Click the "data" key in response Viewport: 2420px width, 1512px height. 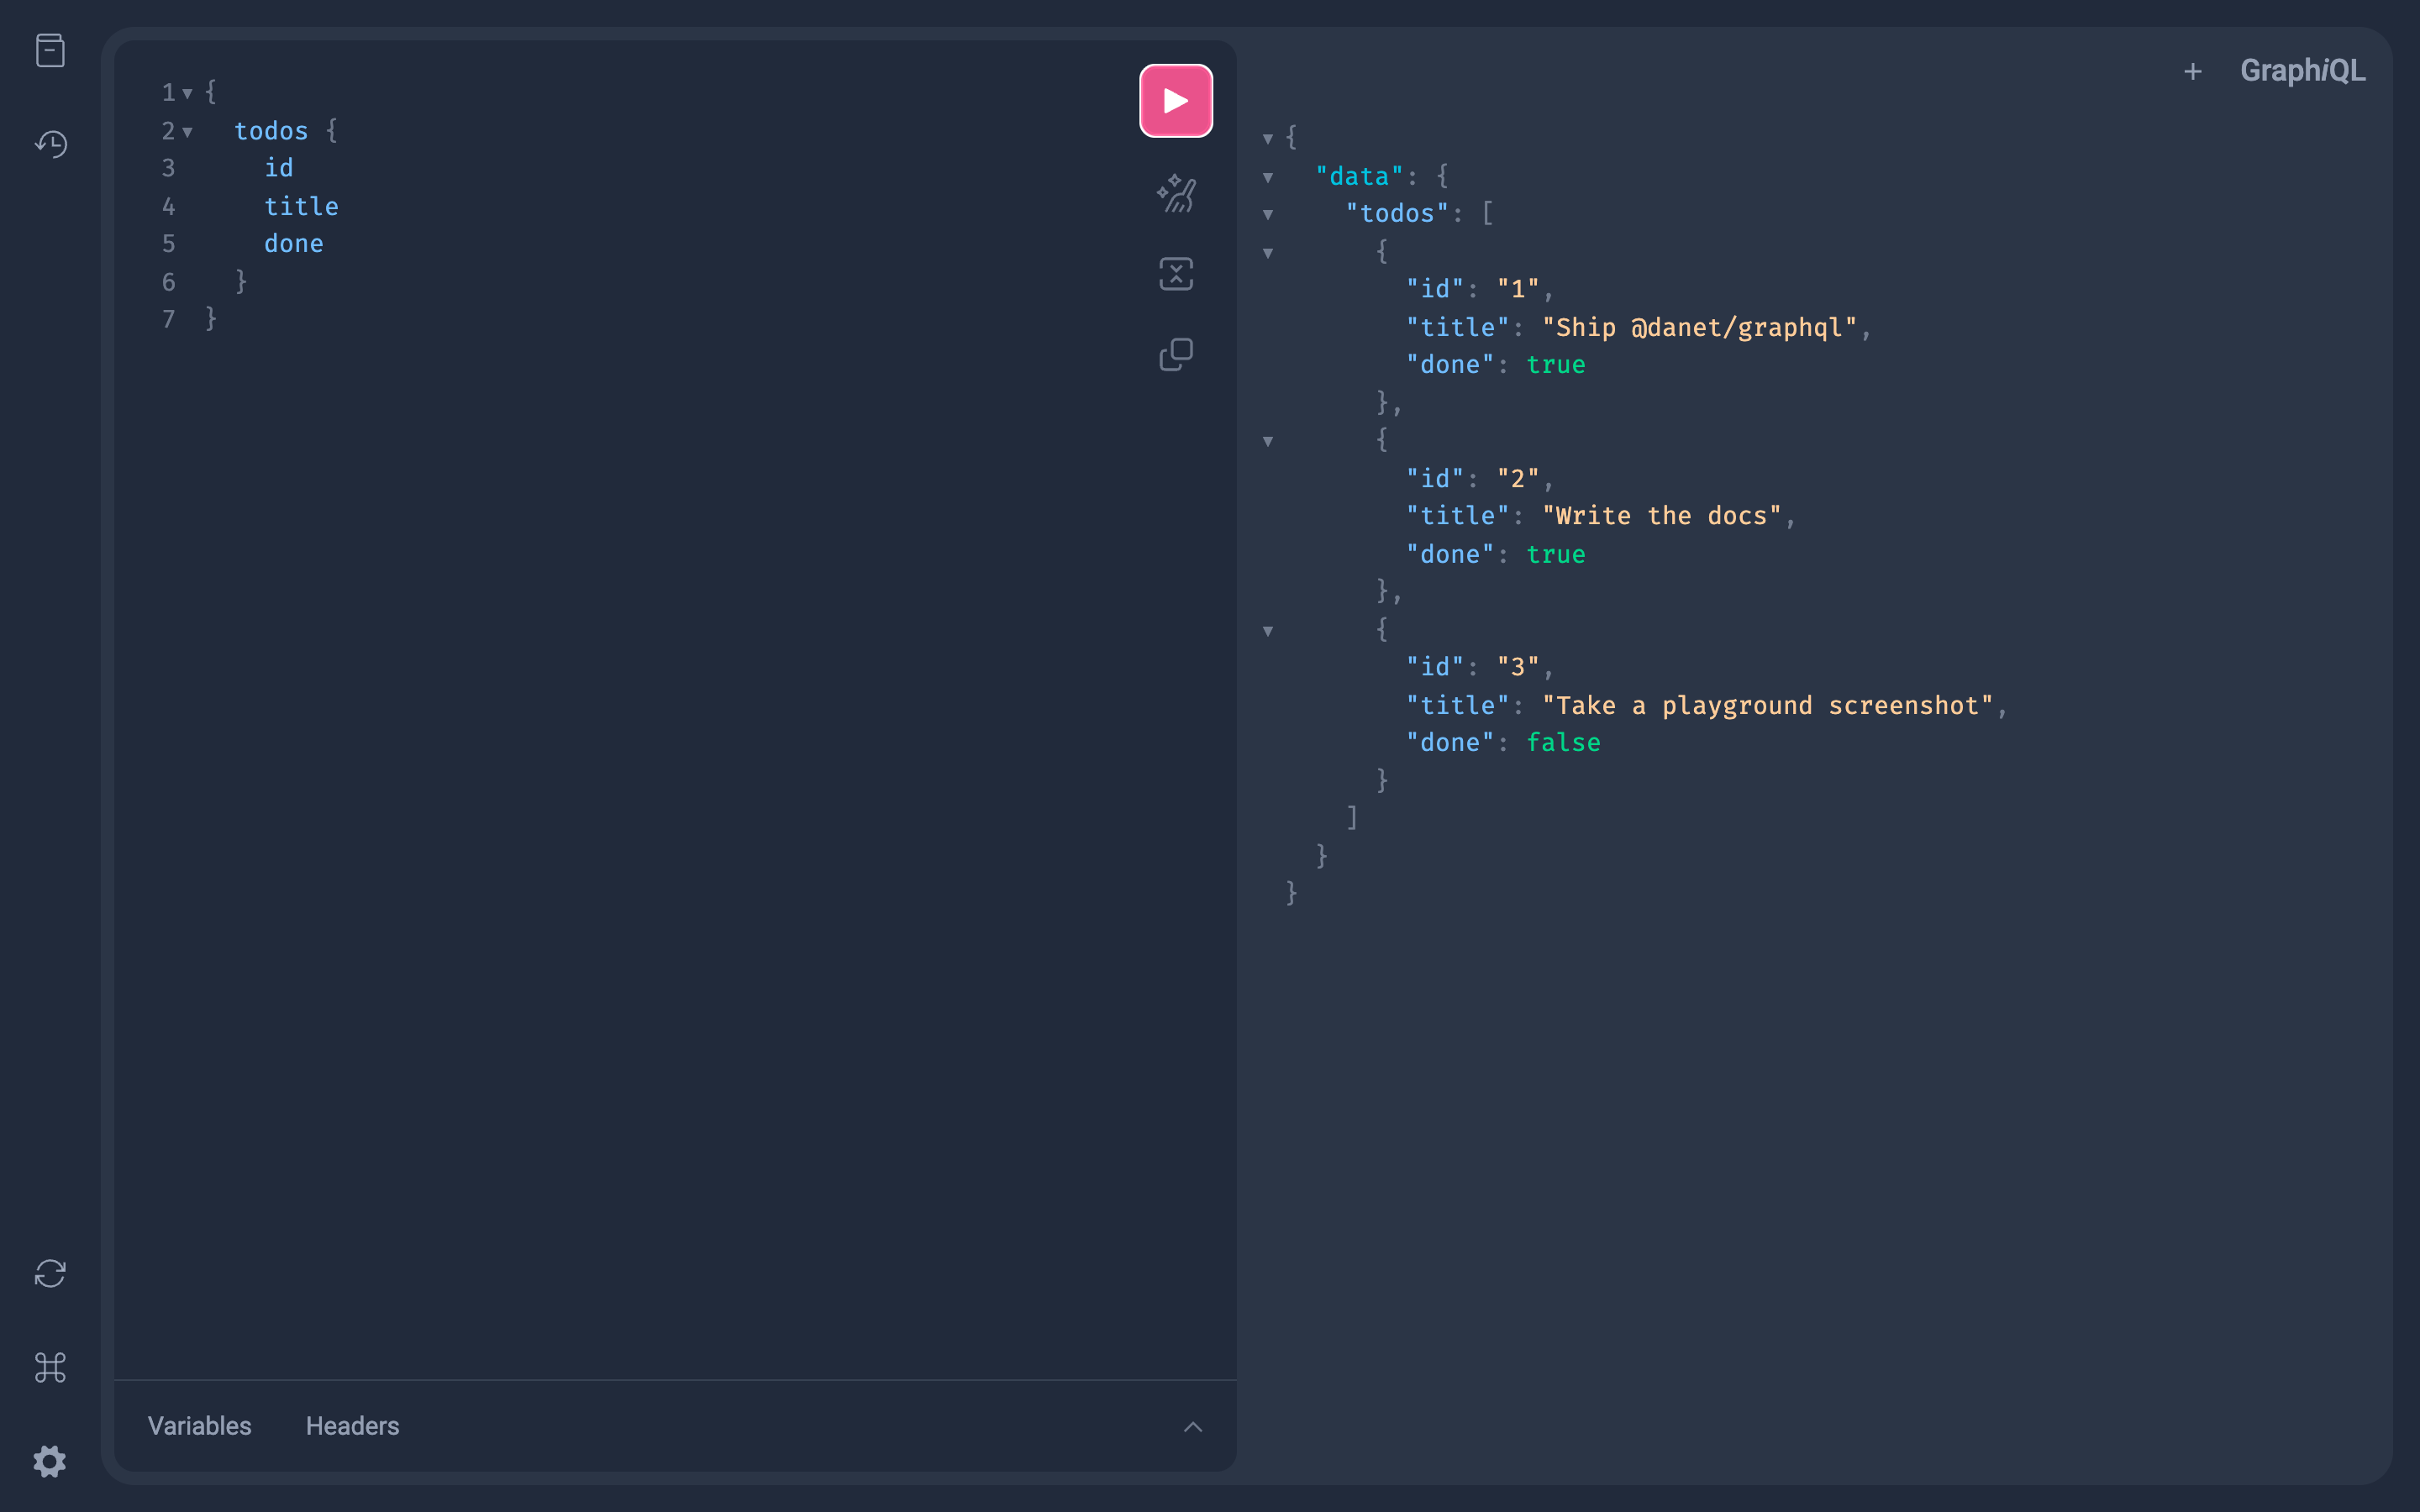tap(1359, 176)
